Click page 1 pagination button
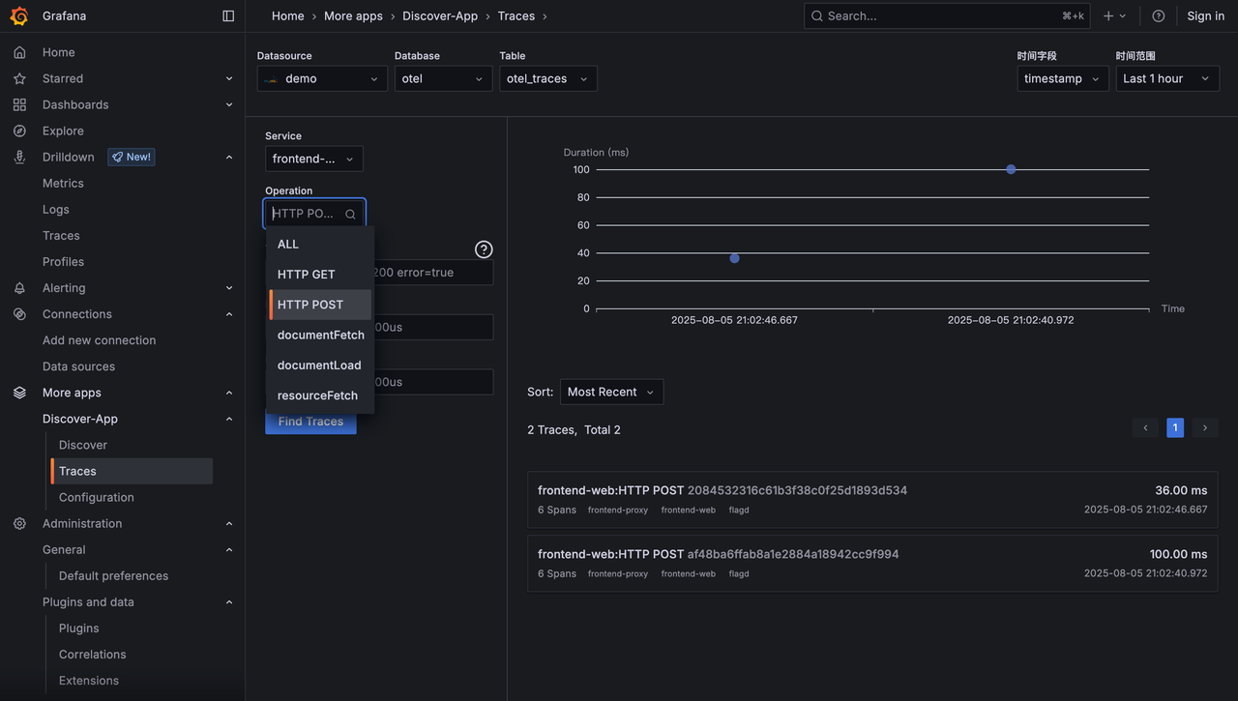 1175,427
